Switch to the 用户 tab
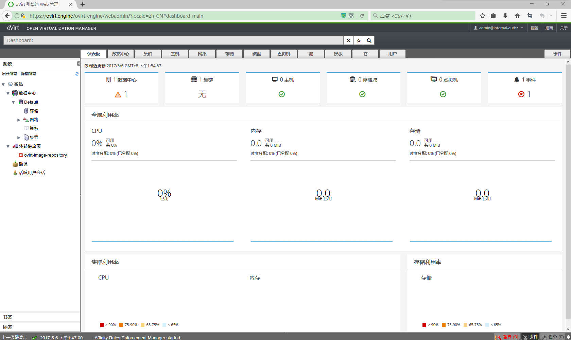571x340 pixels. pos(393,54)
